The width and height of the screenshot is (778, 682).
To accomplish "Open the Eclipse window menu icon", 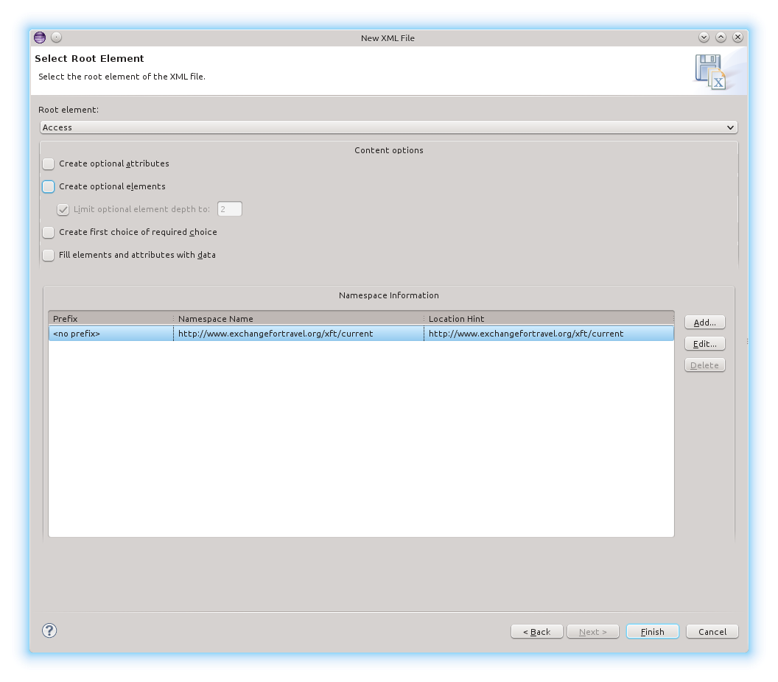I will pyautogui.click(x=40, y=38).
